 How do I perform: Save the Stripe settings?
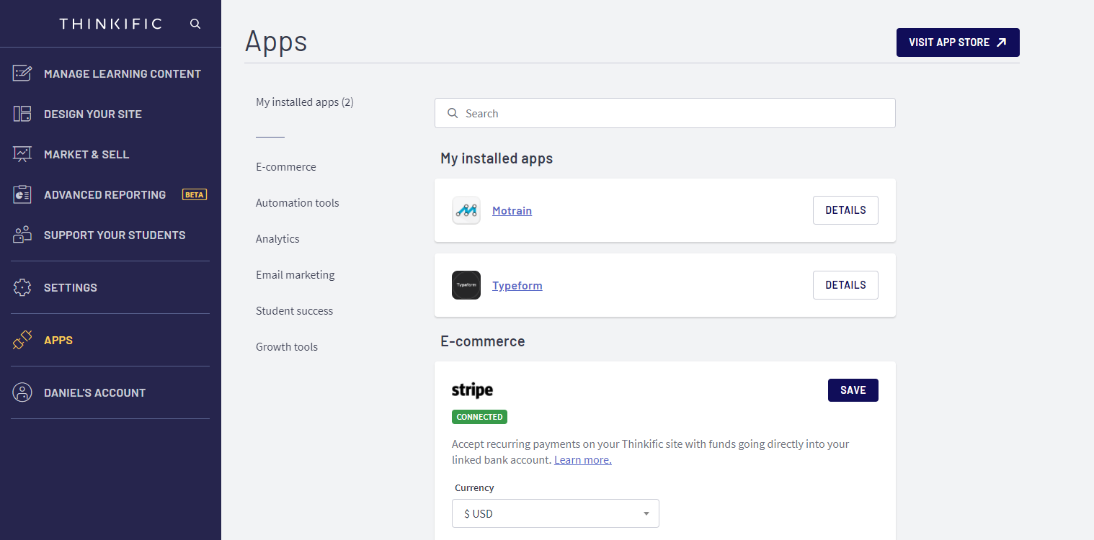tap(853, 390)
